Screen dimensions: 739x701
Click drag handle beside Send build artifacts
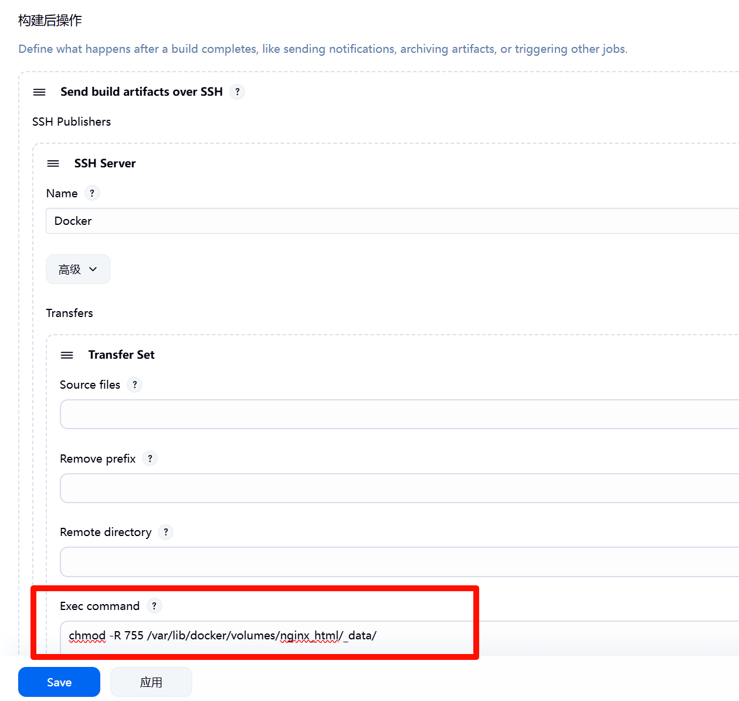(39, 92)
